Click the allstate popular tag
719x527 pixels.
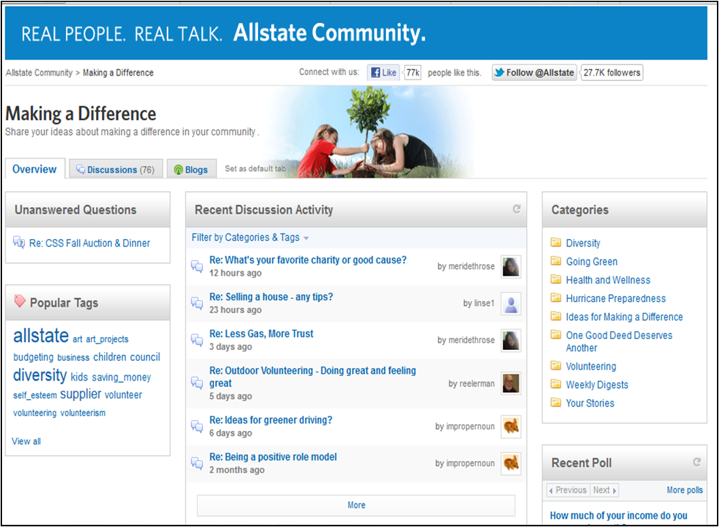(41, 336)
